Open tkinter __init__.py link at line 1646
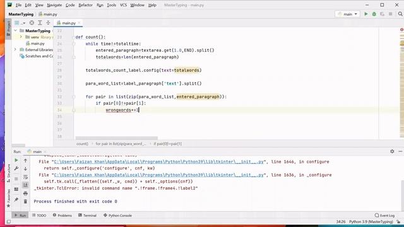This screenshot has height=227, width=404. 158,161
